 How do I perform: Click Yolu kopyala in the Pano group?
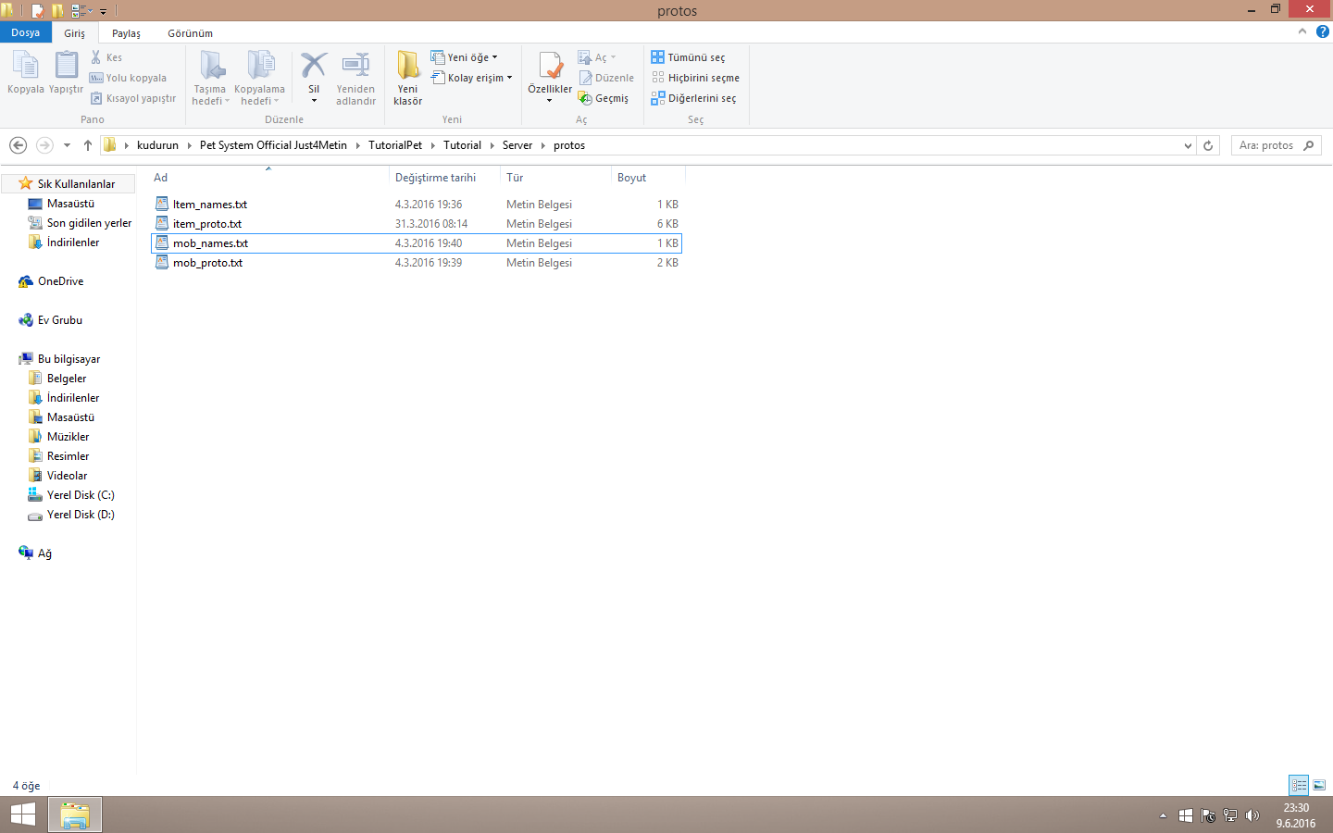(x=128, y=78)
